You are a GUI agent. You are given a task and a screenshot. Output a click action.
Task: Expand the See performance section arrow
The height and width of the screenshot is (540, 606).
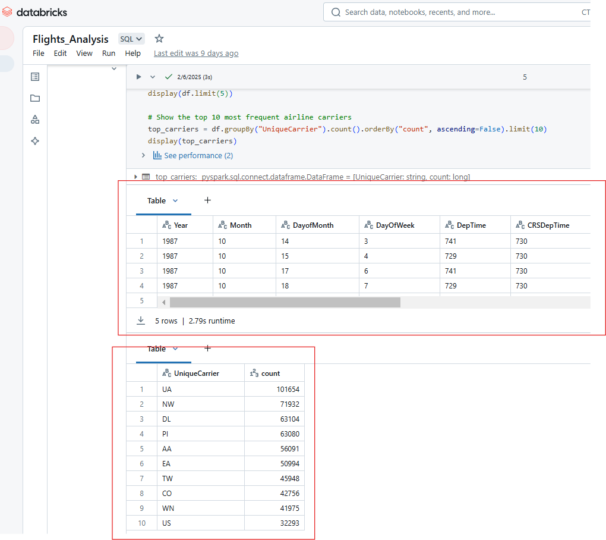click(x=143, y=155)
